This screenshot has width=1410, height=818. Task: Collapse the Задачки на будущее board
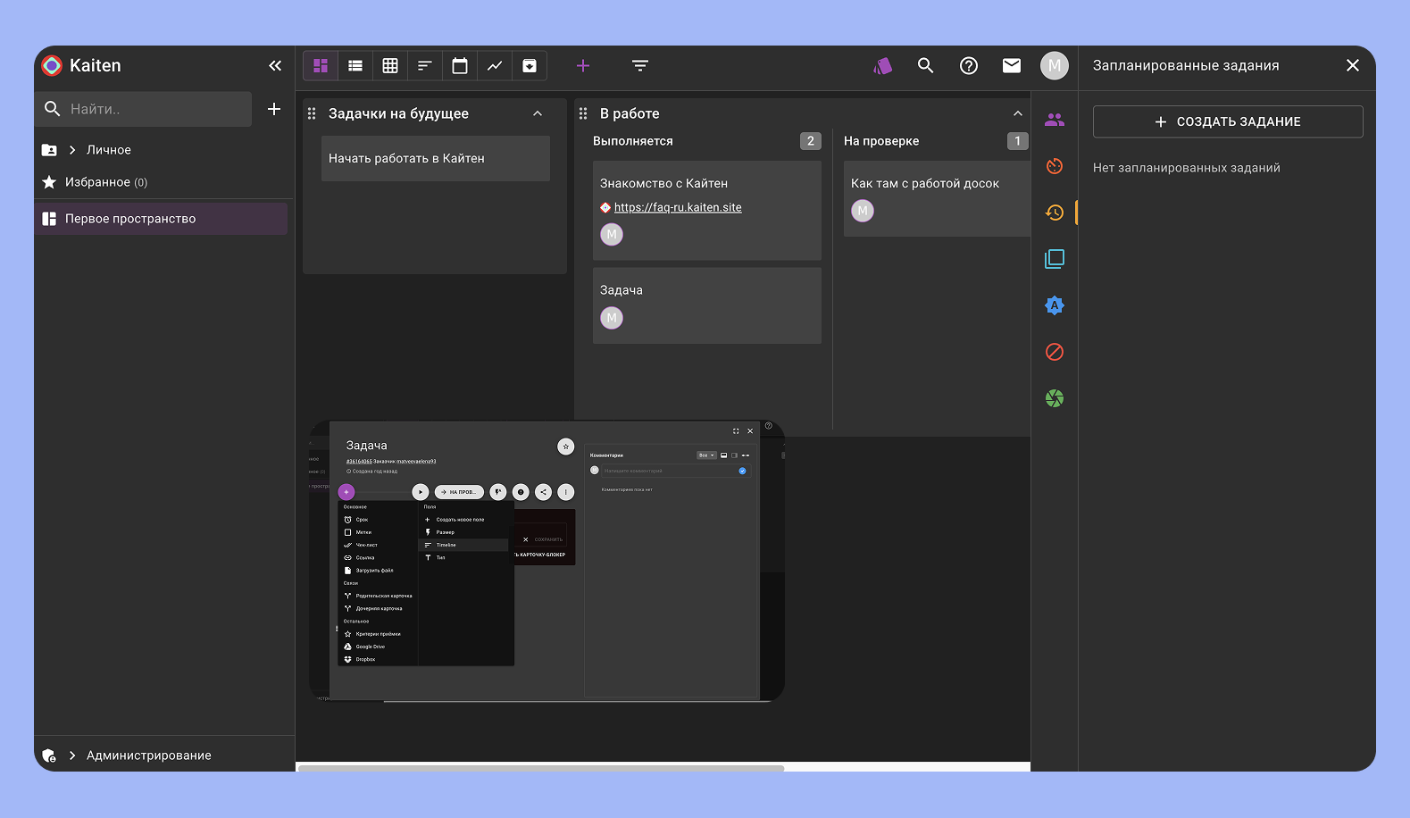click(538, 113)
